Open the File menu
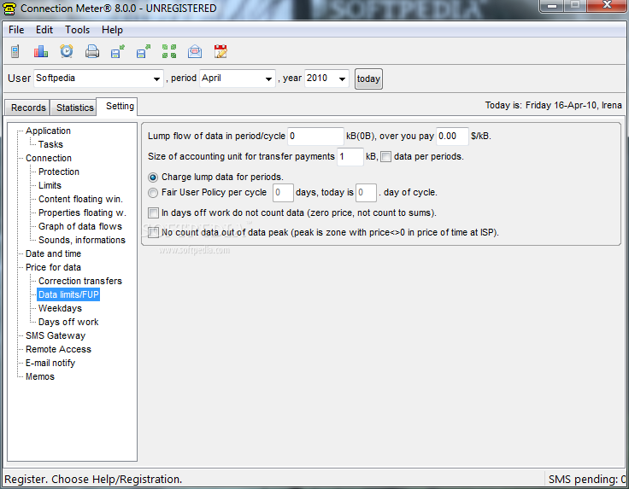 tap(16, 30)
